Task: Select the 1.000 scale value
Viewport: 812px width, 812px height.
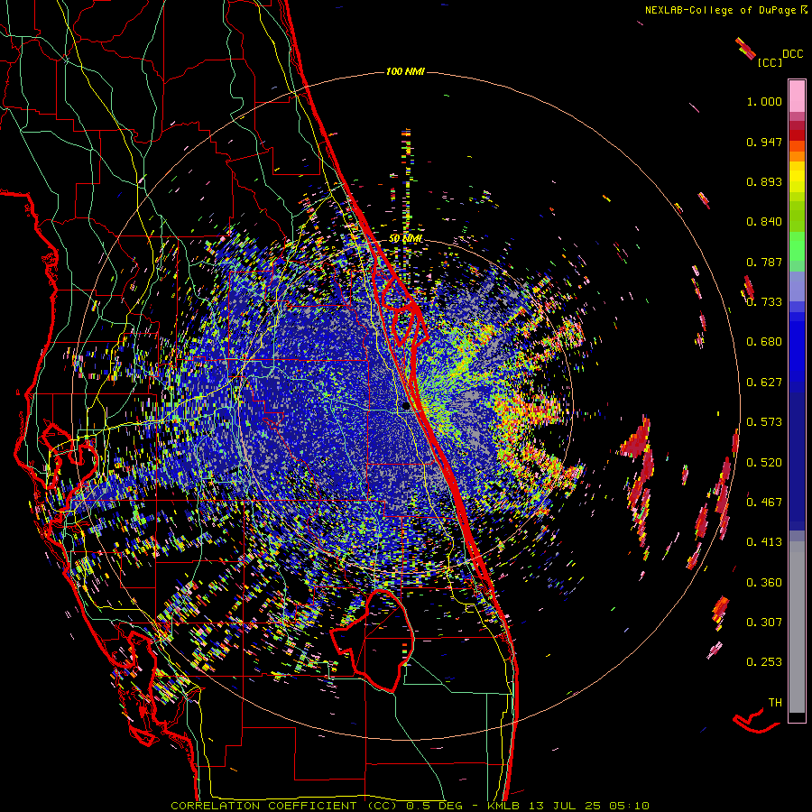Action: click(x=764, y=101)
